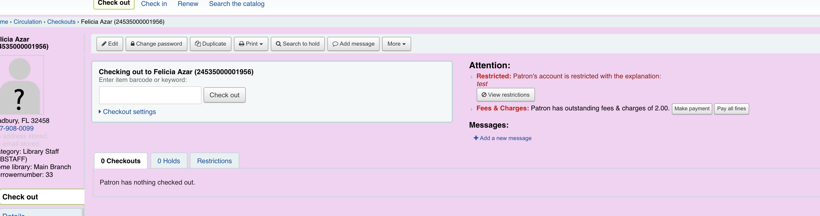Open the More dropdown menu
820x216 pixels.
click(396, 44)
